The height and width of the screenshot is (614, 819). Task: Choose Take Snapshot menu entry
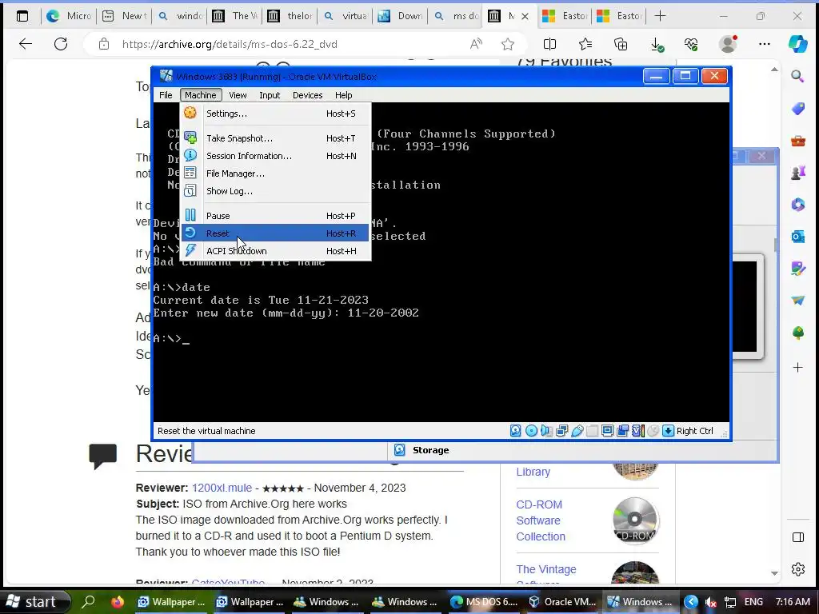(x=275, y=138)
